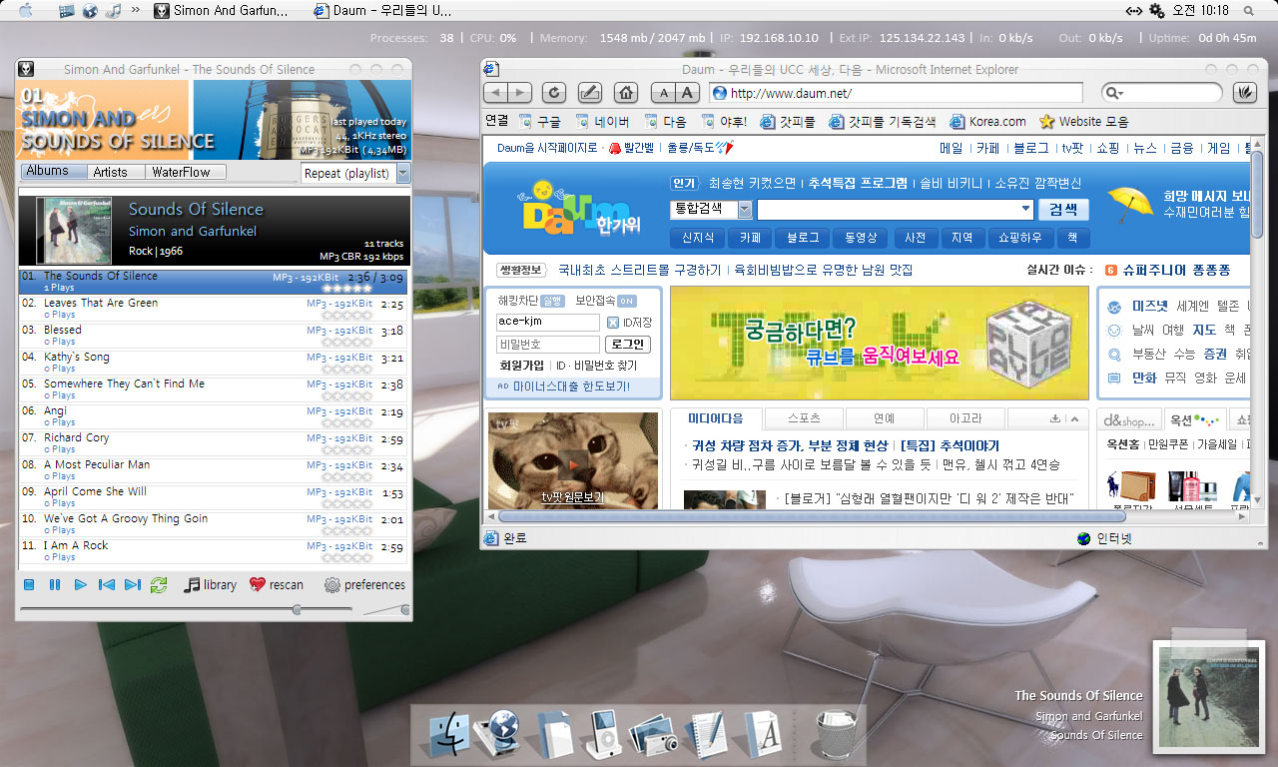Open the notepad with pencil dock icon
This screenshot has height=767, width=1278.
pos(707,733)
